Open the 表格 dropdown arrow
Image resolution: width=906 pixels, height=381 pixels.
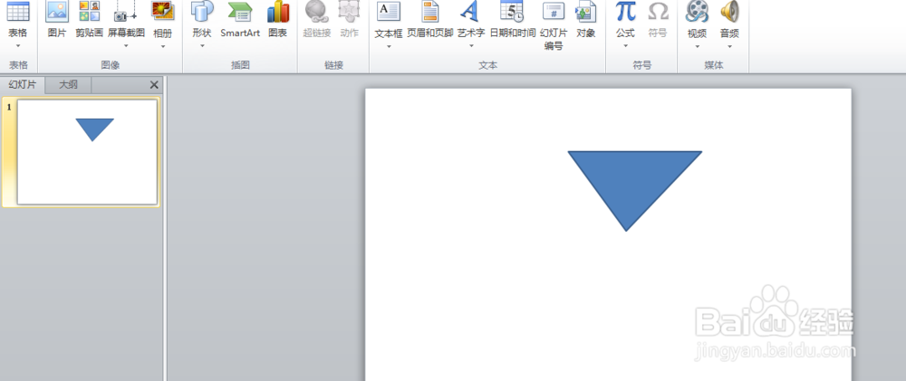coord(18,45)
